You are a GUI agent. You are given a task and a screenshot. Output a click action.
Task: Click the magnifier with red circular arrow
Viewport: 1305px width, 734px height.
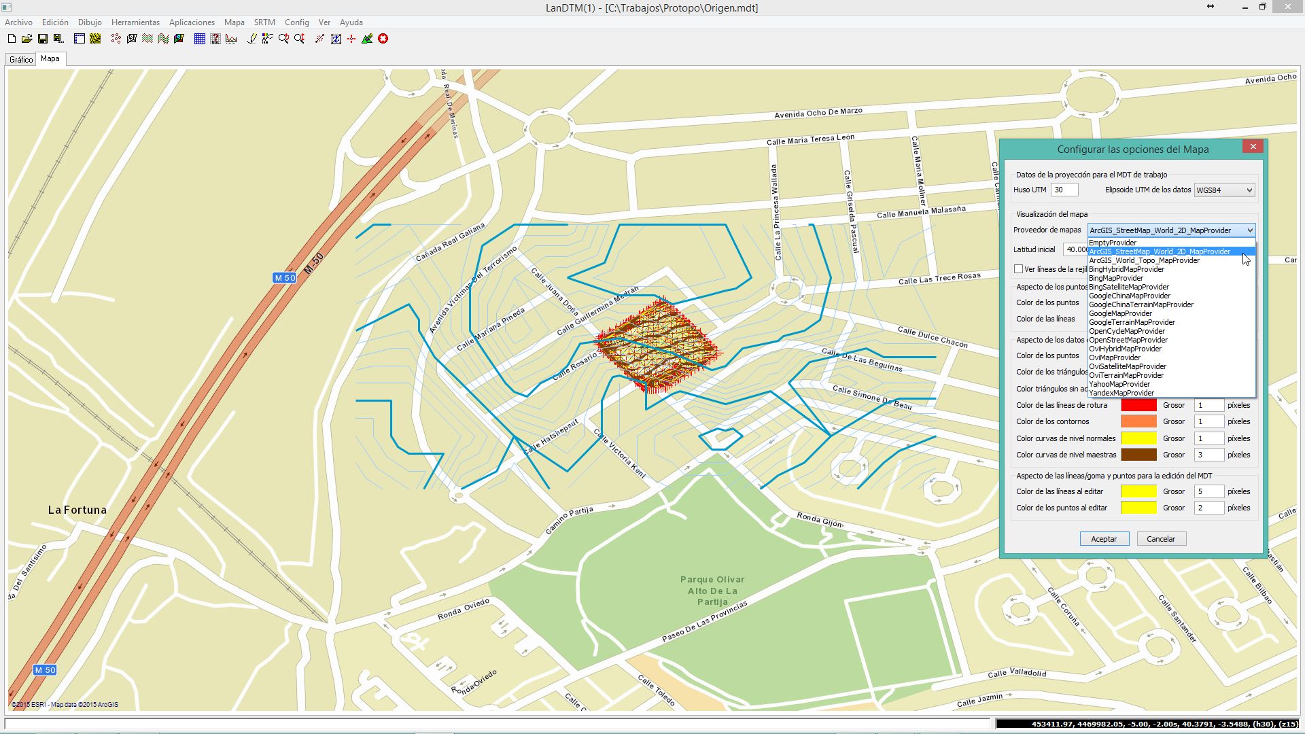283,39
